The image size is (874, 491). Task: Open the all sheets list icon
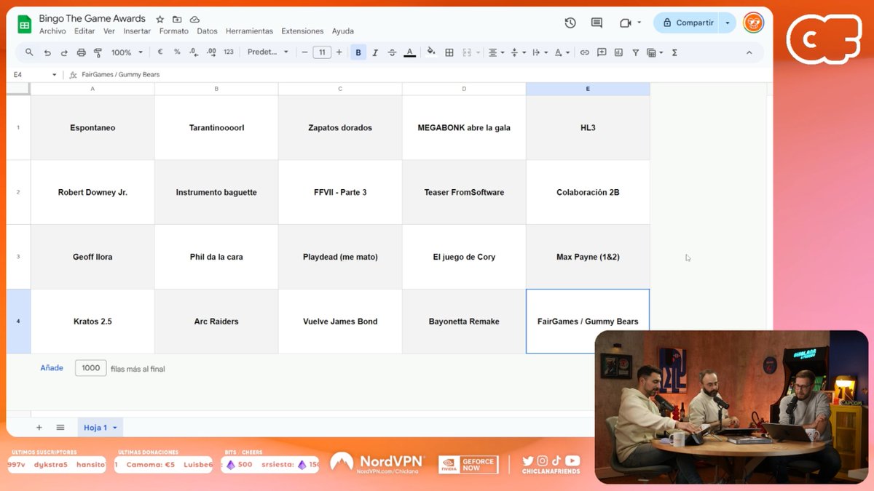pyautogui.click(x=60, y=427)
